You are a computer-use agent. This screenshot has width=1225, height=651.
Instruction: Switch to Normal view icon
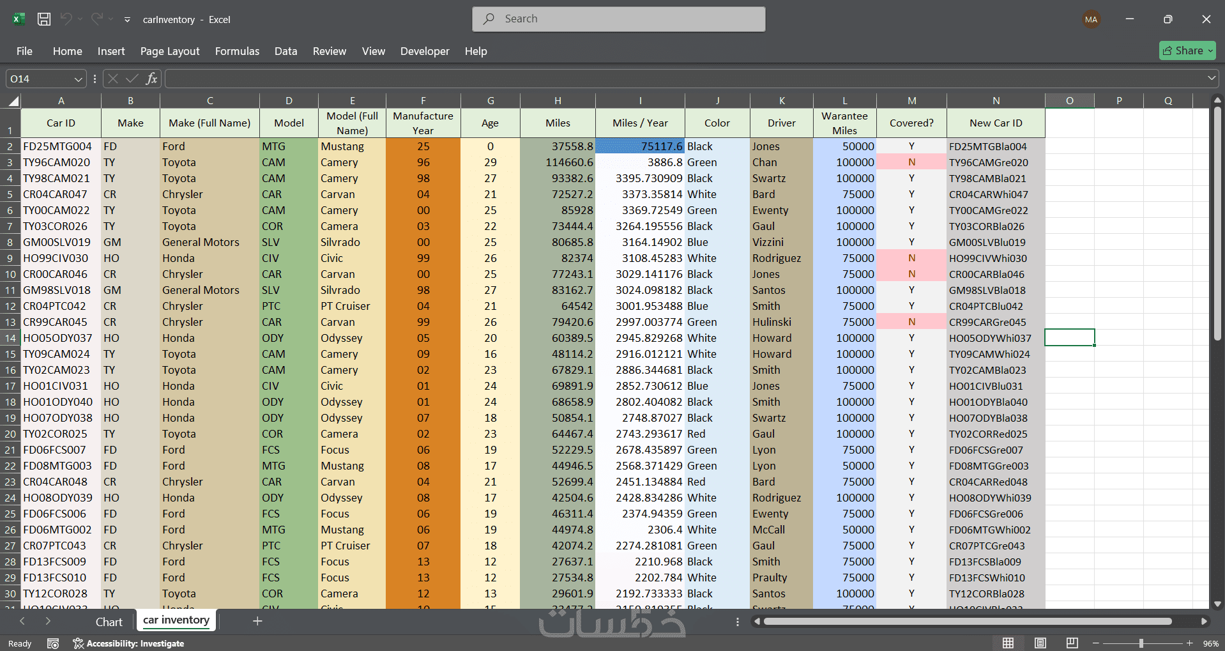(1008, 643)
